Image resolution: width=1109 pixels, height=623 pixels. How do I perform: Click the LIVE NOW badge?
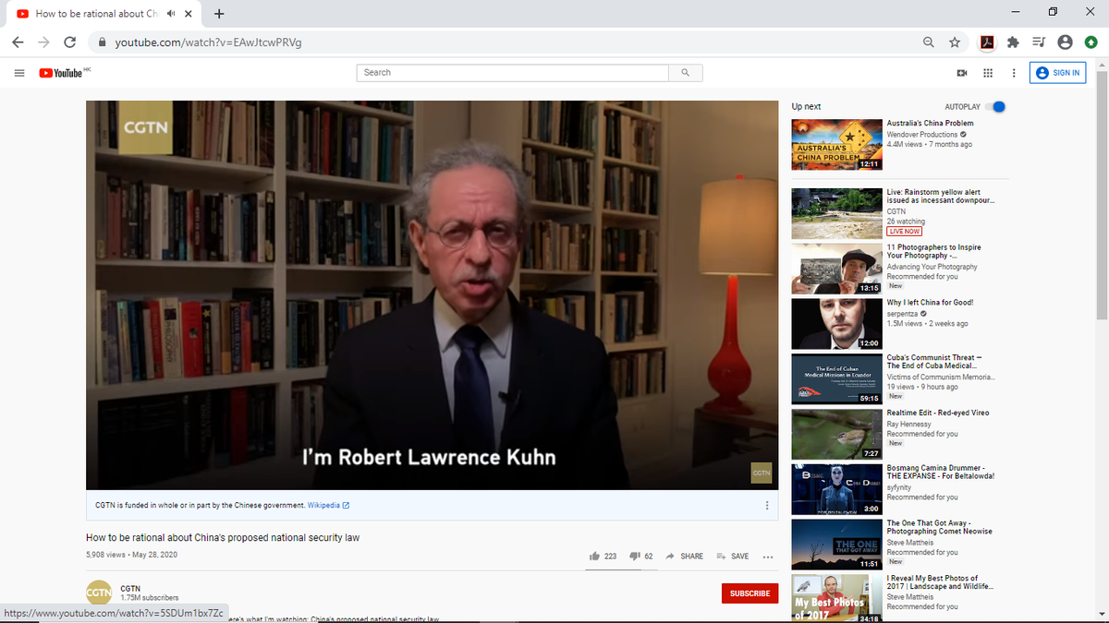[904, 232]
